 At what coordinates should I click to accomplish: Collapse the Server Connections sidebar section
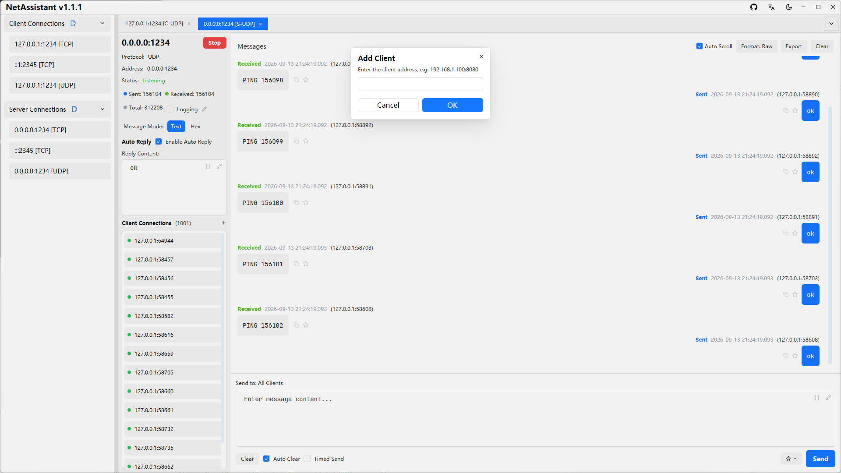102,109
